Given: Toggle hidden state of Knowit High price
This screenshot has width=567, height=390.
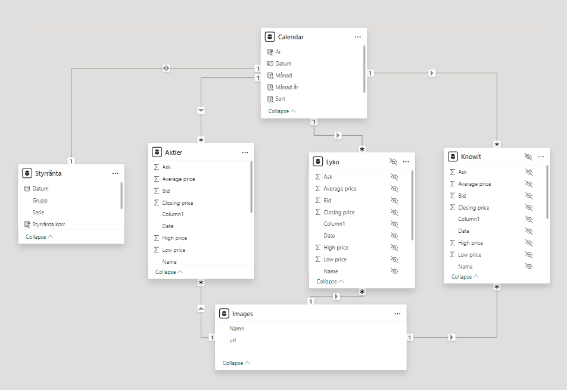Looking at the screenshot, I should pos(529,243).
